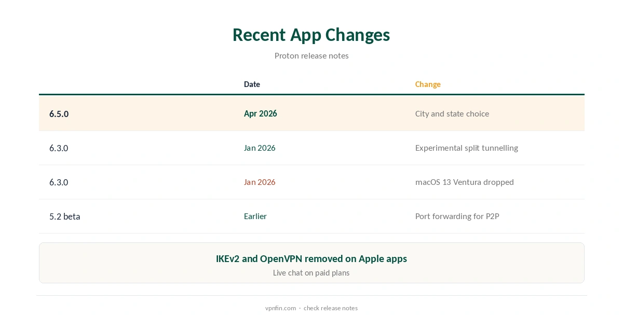Screen dimensions: 623x318
Task: Click the 6.3.0 cell in split tunnelling row
Action: tap(59, 148)
